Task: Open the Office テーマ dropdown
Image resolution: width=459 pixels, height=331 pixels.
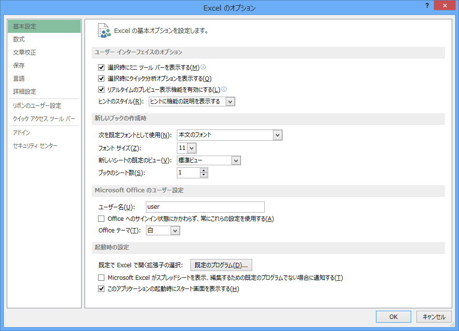Action: 175,230
